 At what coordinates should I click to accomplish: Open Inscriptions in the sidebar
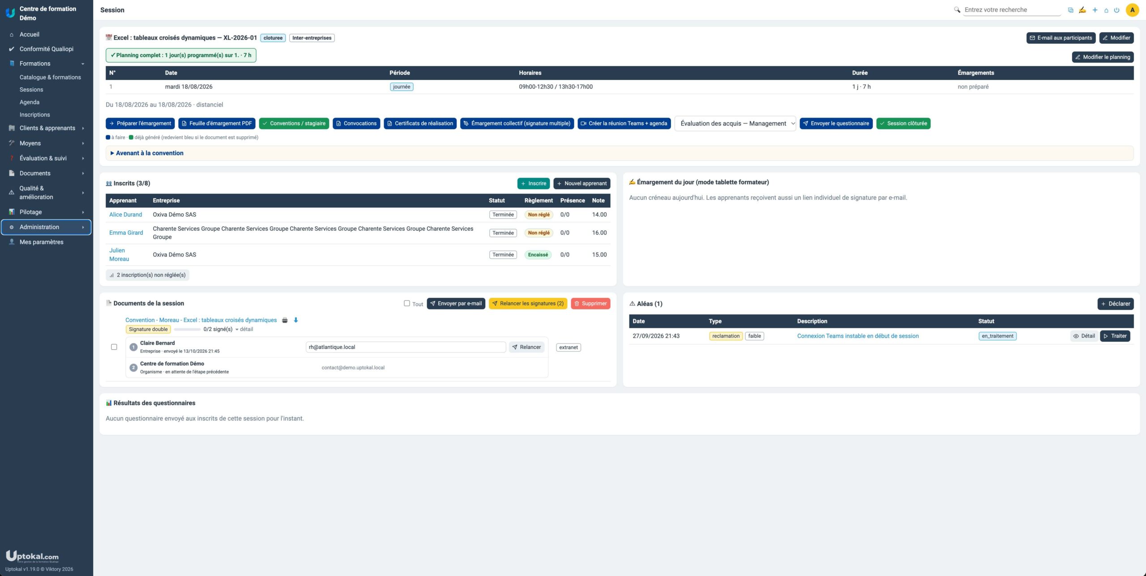point(34,115)
